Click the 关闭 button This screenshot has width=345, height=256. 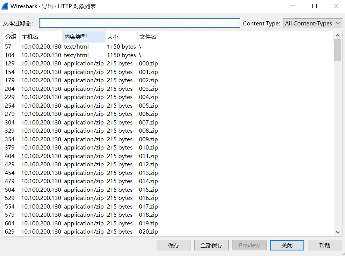point(287,245)
